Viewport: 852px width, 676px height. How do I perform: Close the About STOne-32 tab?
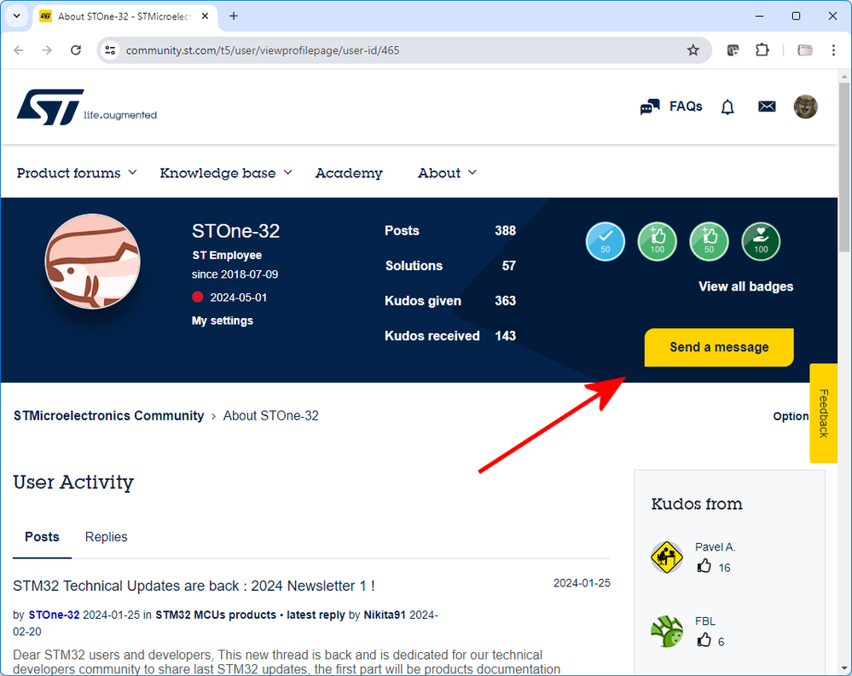tap(206, 16)
